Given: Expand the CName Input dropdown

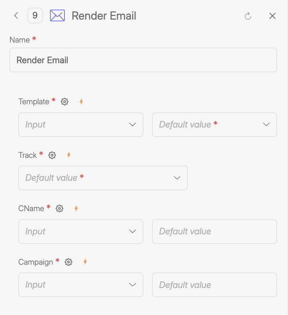Looking at the screenshot, I should point(81,231).
